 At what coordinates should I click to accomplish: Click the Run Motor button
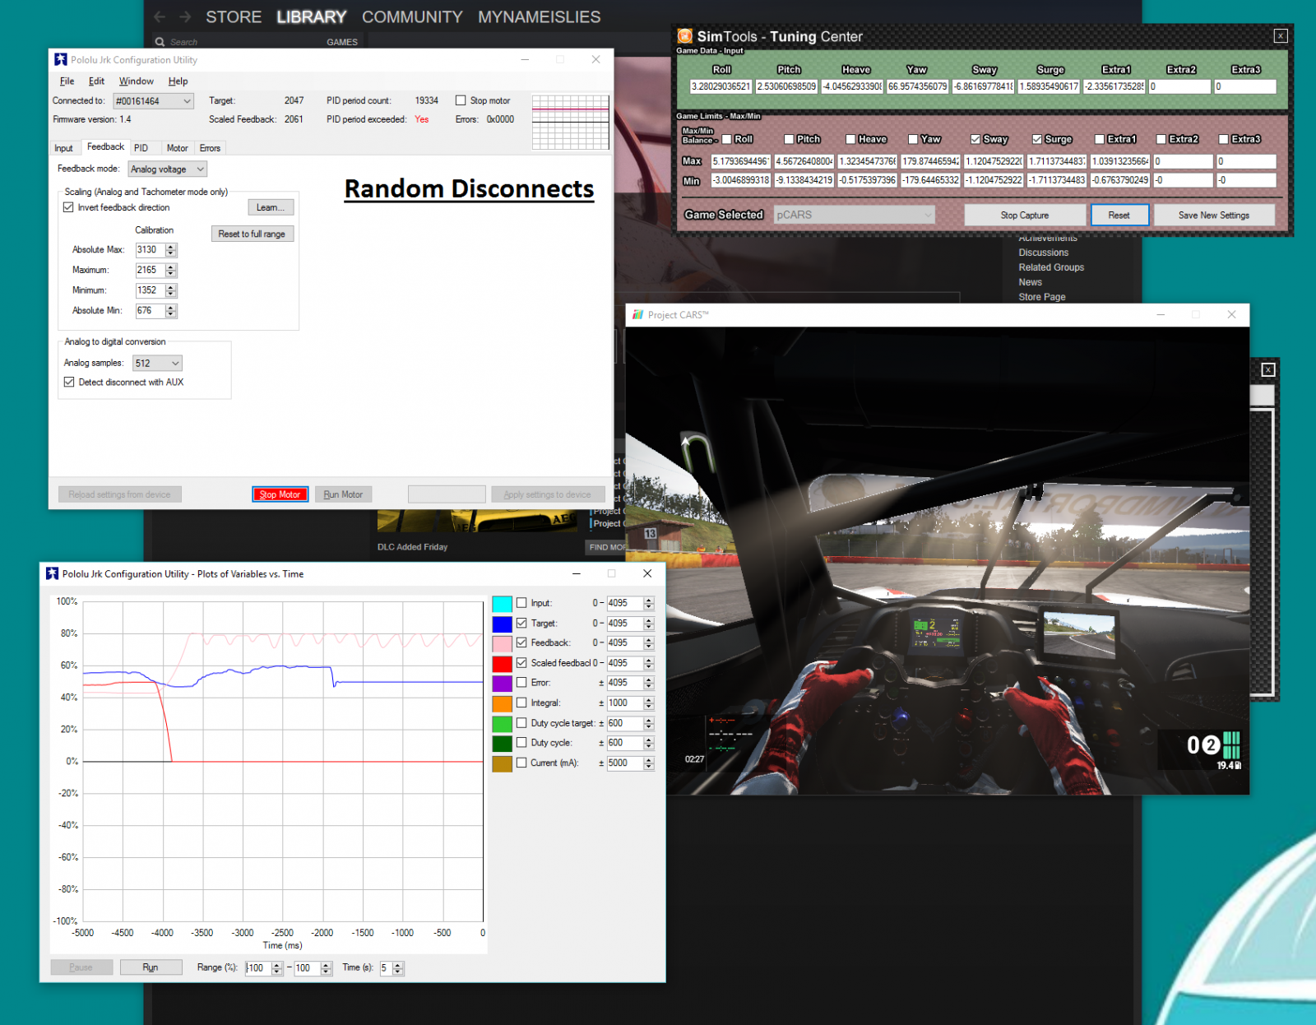click(343, 494)
